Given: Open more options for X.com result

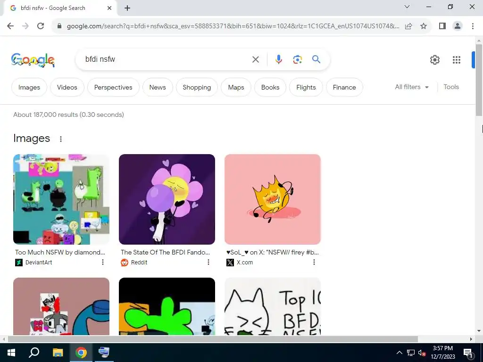Looking at the screenshot, I should pos(314,262).
